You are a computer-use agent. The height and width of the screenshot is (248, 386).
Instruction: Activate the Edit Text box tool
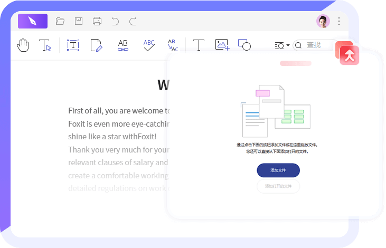pyautogui.click(x=73, y=45)
